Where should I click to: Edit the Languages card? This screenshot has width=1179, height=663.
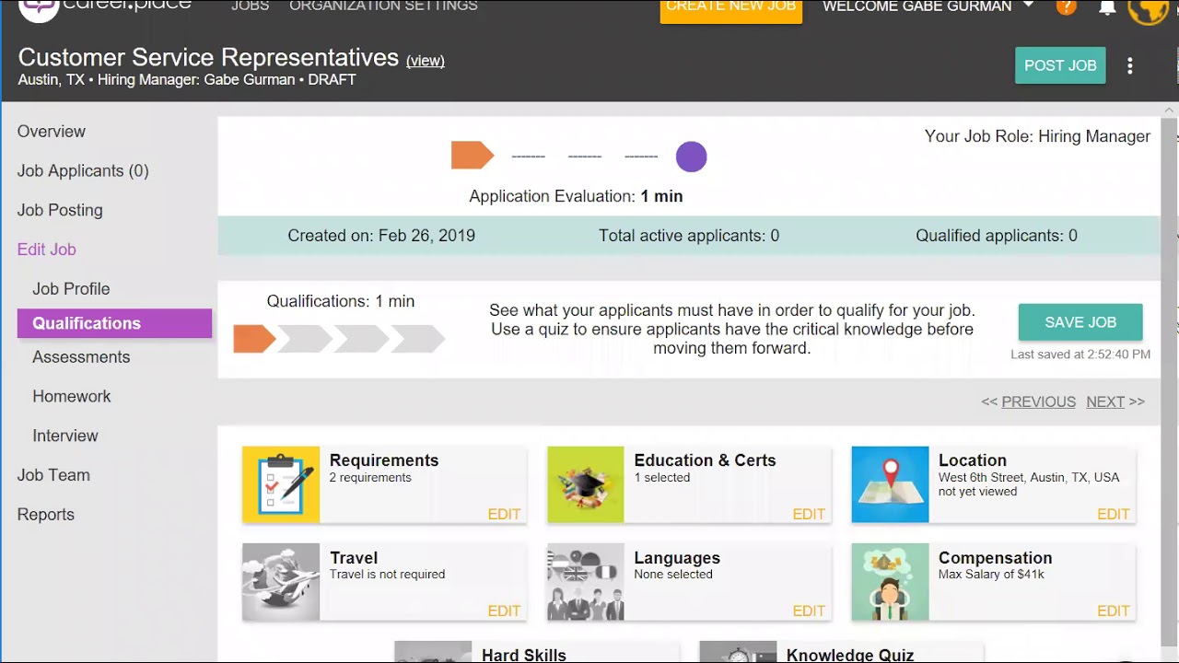coord(809,611)
